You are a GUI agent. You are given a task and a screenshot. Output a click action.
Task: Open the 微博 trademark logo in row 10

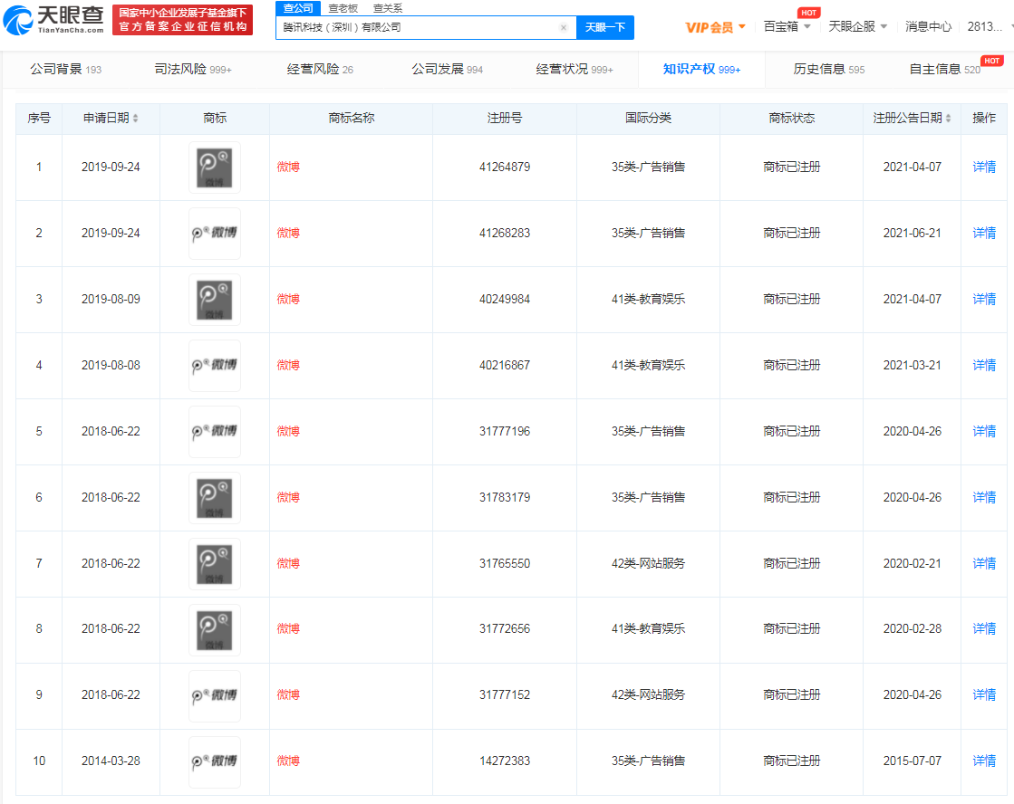[x=214, y=761]
